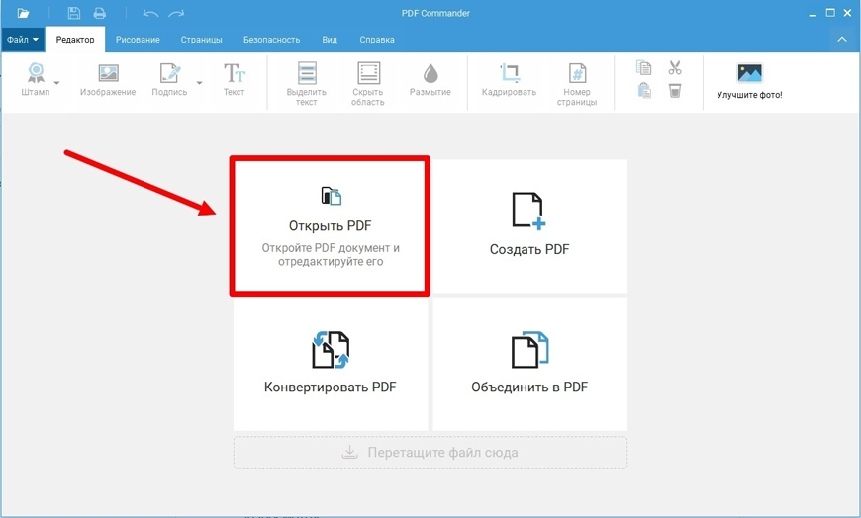Open the Файл dropdown menu
Viewport: 861px width, 518px height.
click(x=23, y=40)
